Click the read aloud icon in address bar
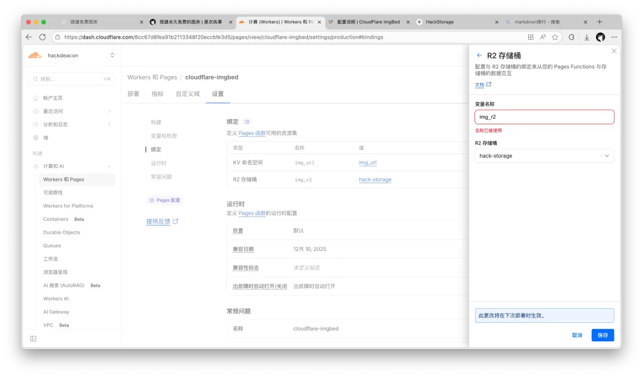The image size is (643, 377). click(543, 37)
